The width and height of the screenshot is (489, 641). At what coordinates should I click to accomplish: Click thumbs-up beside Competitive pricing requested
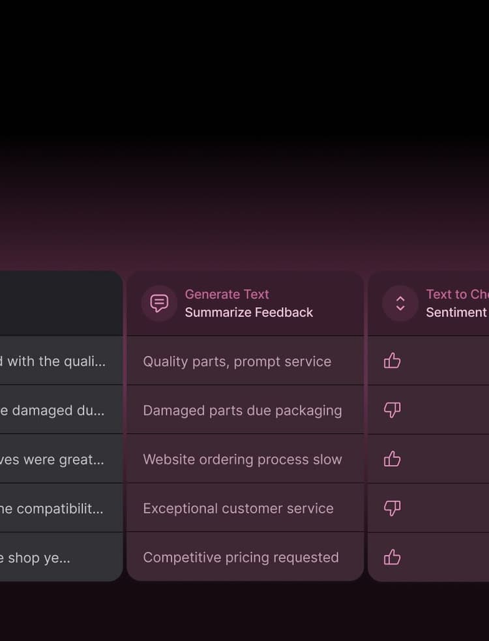point(392,558)
